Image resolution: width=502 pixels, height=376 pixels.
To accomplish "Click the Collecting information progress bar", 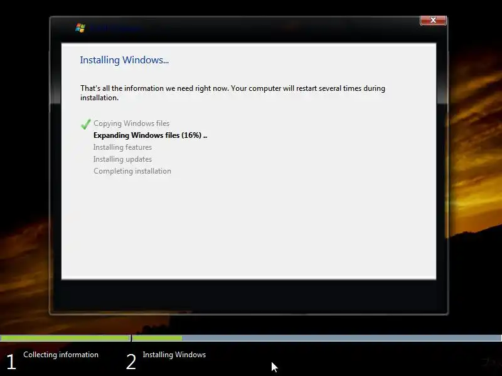I will click(x=65, y=338).
